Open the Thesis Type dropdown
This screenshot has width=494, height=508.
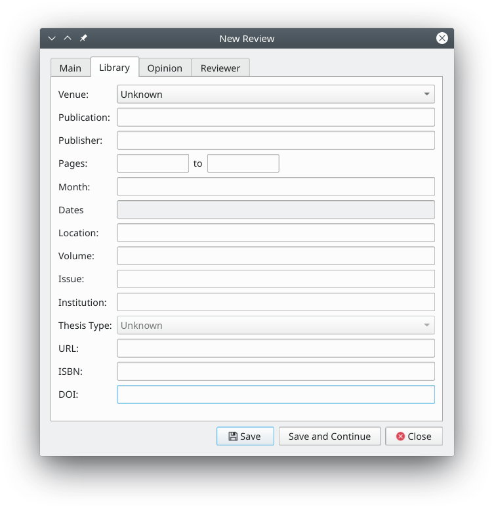click(276, 326)
